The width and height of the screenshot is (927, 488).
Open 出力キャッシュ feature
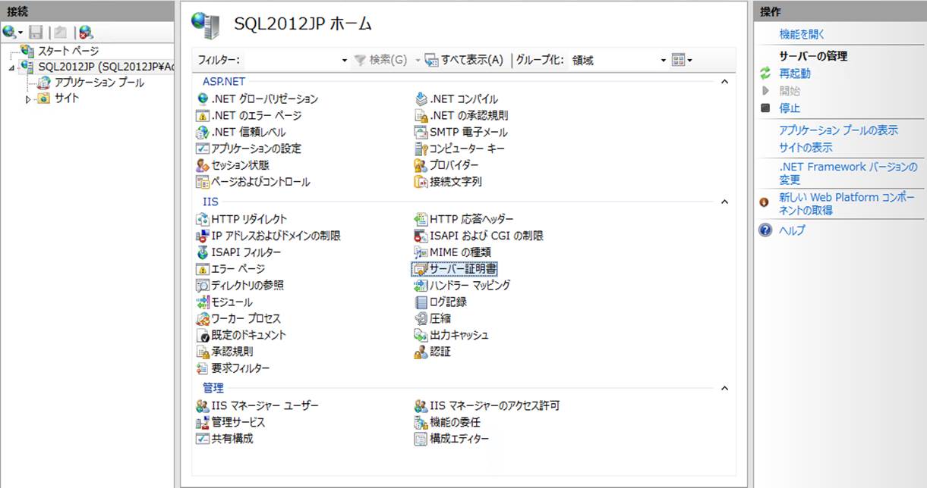[x=452, y=335]
